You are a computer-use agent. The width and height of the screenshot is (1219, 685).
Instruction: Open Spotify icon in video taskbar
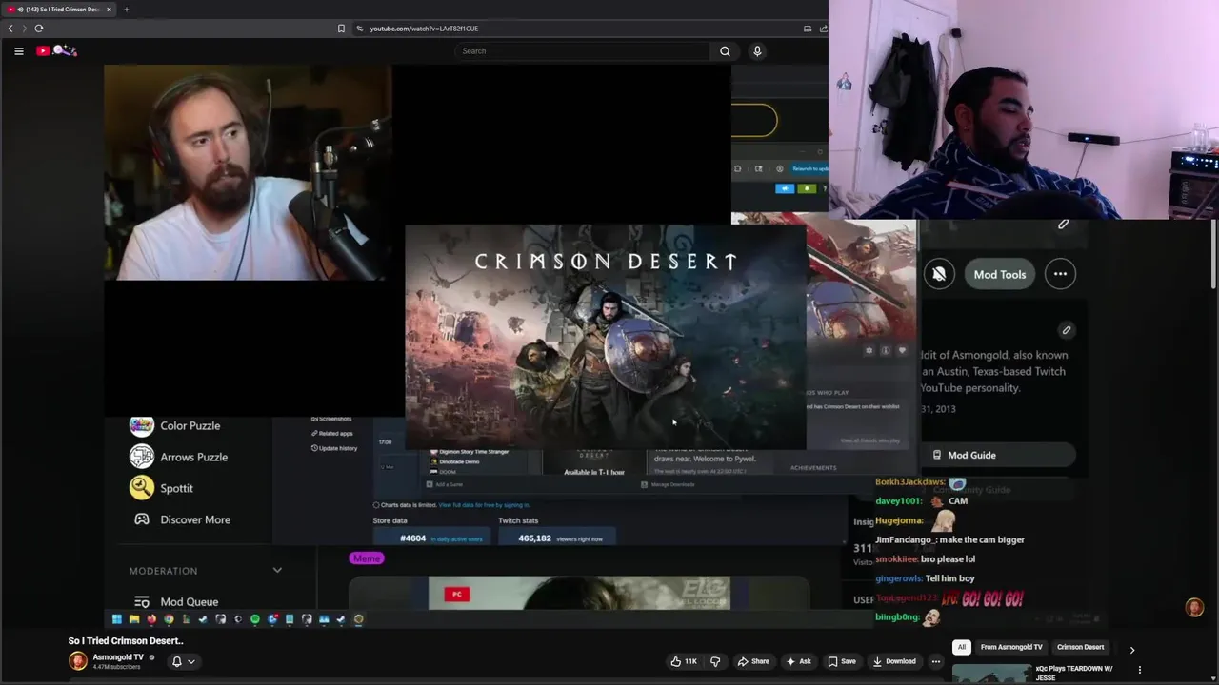(255, 619)
